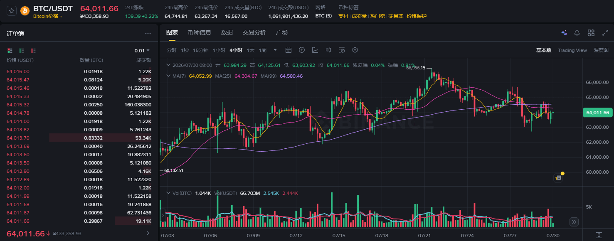Screen dimensions: 614x241
Task: Show only sell orders in the order book
Action: tap(33, 51)
